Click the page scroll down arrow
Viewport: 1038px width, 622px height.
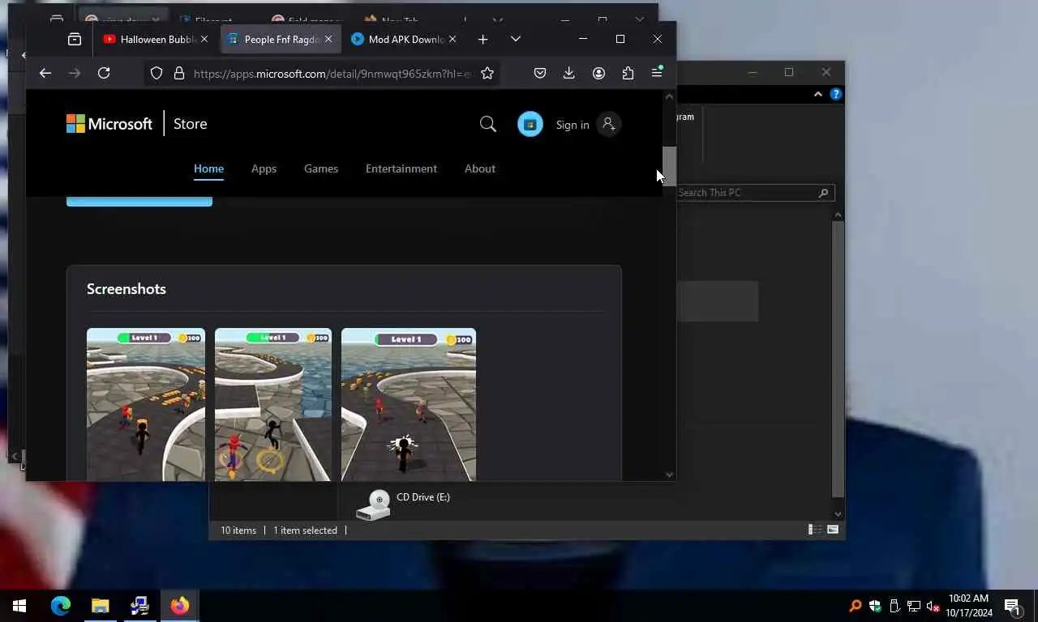[x=669, y=475]
